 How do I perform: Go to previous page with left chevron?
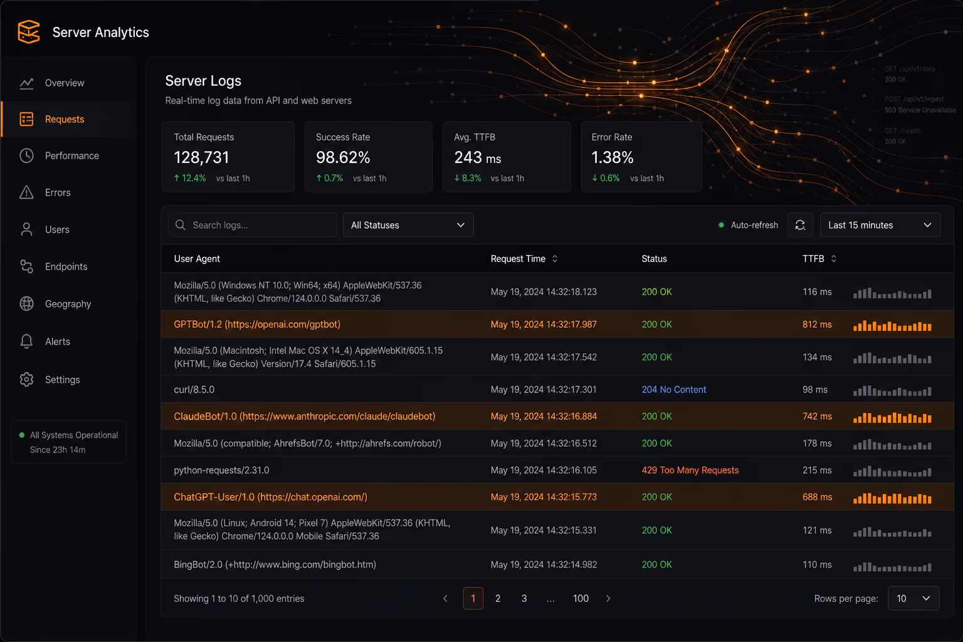coord(445,599)
